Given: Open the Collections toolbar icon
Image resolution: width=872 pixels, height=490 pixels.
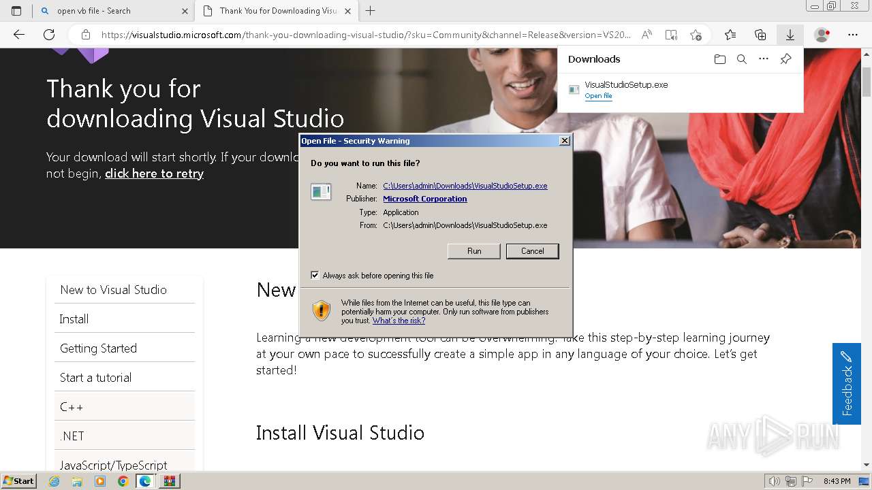Looking at the screenshot, I should pyautogui.click(x=760, y=35).
